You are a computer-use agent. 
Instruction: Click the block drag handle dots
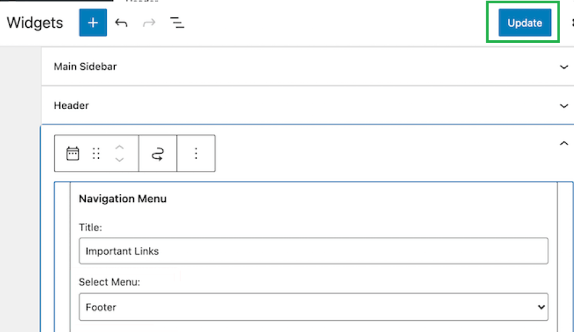[x=96, y=154]
